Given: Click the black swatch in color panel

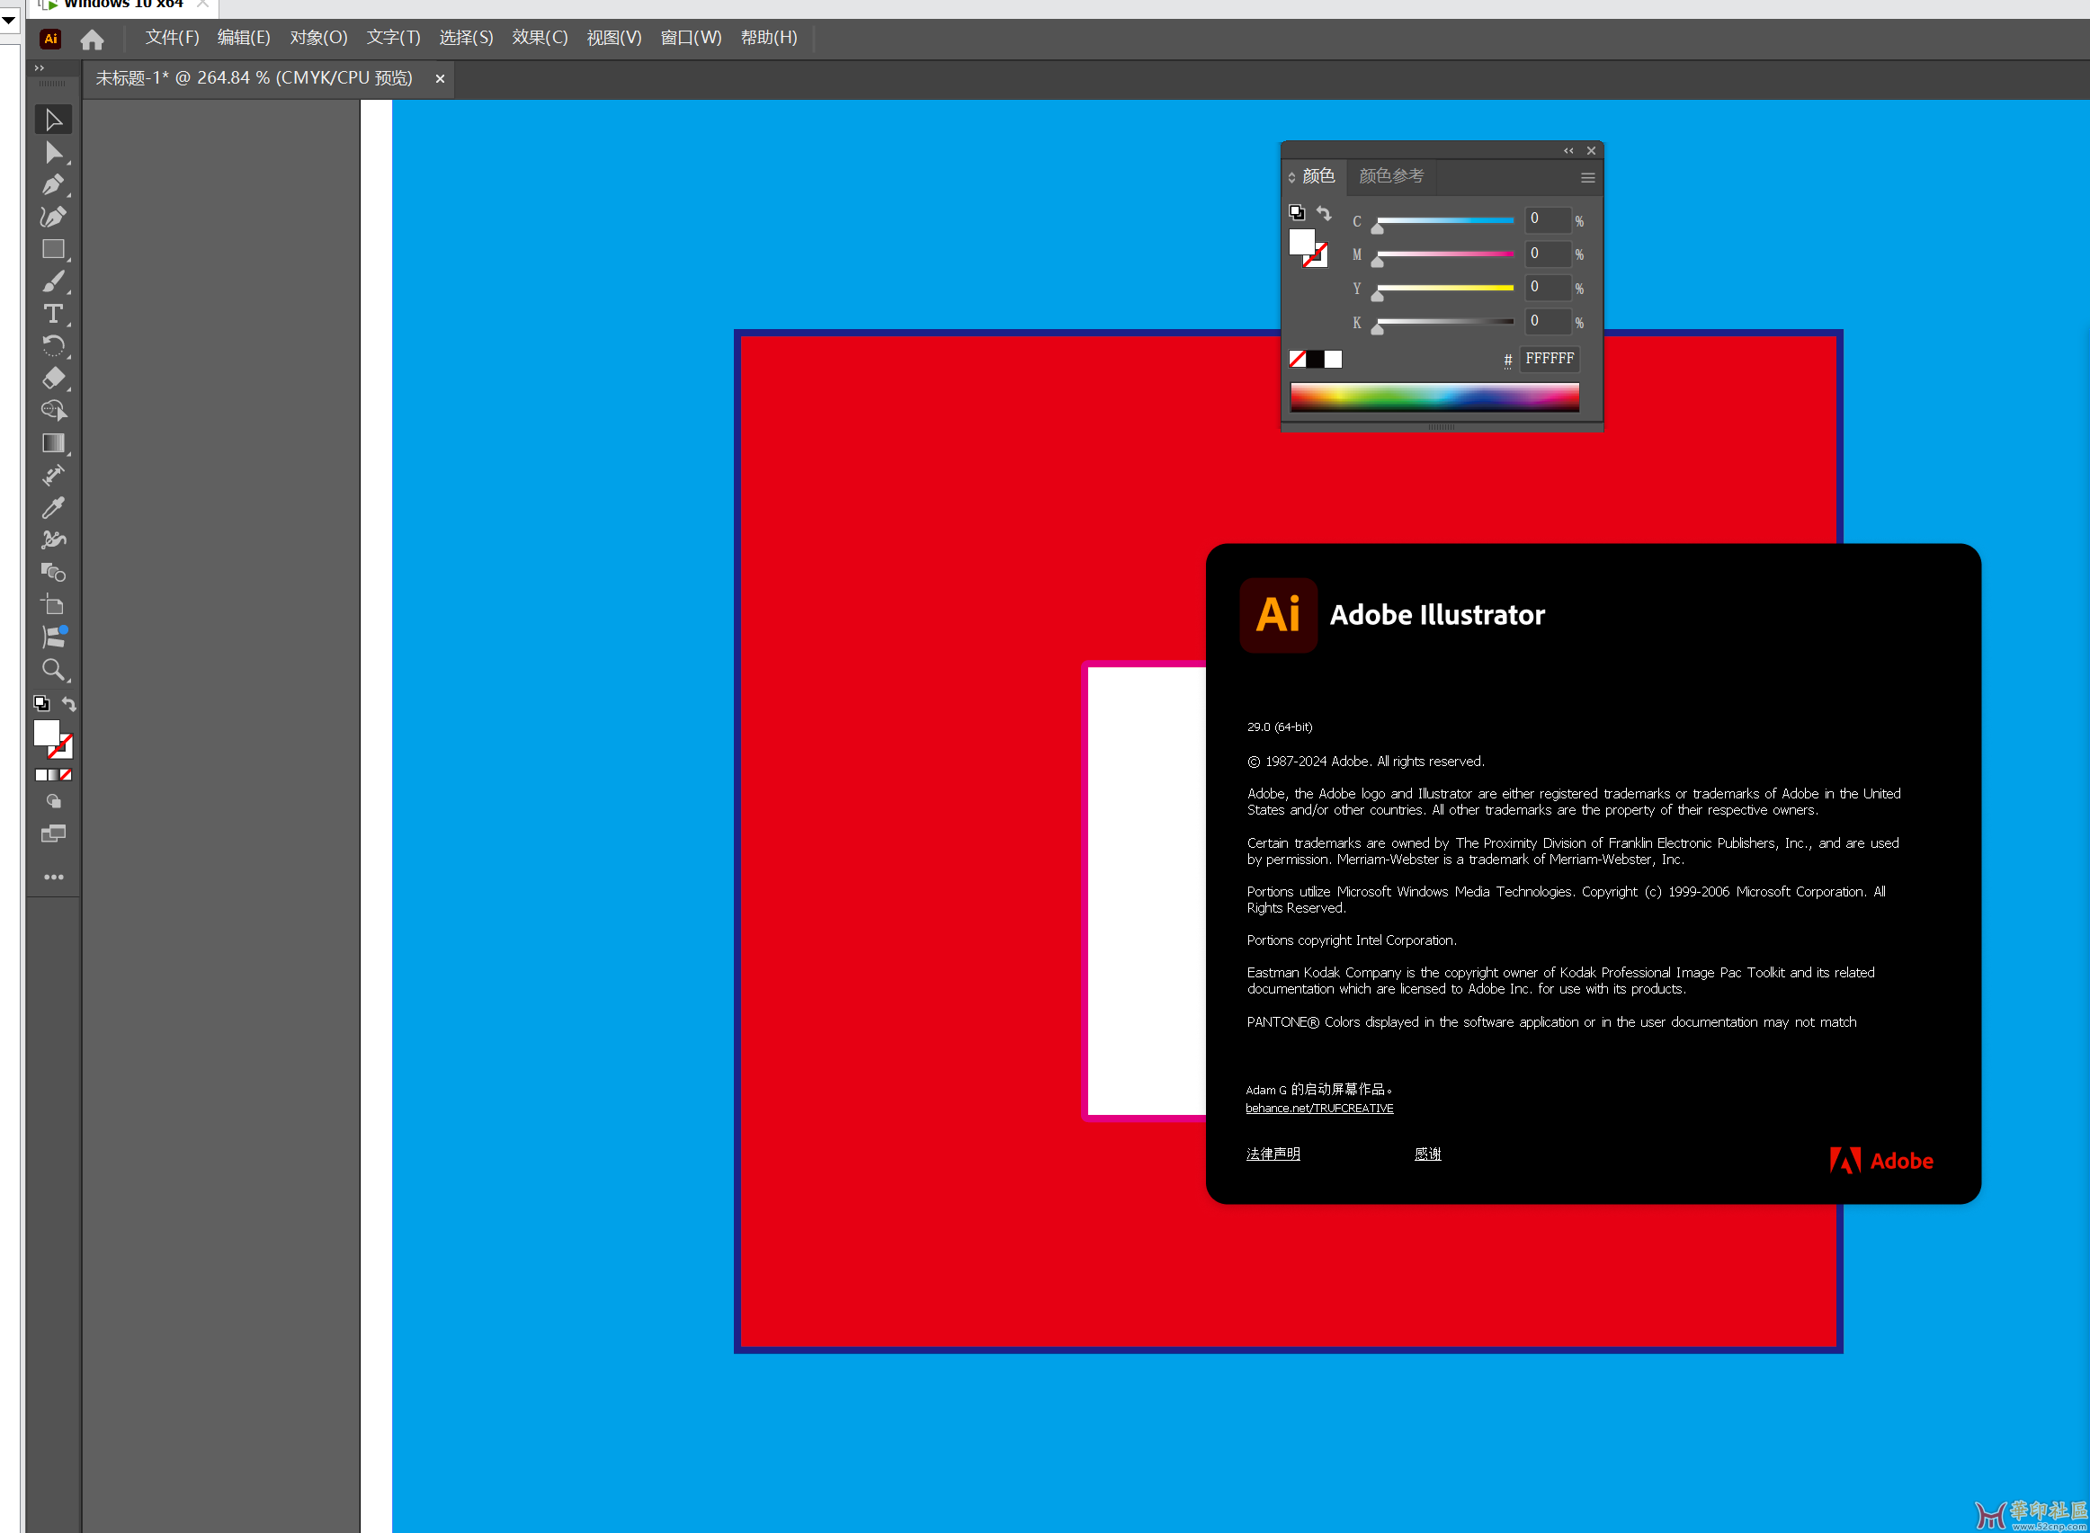Looking at the screenshot, I should [1315, 359].
